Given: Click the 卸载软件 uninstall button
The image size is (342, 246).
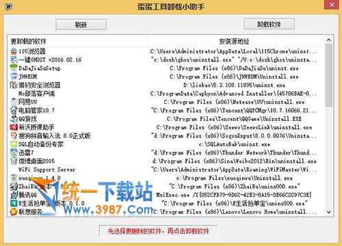Looking at the screenshot, I should (x=269, y=24).
